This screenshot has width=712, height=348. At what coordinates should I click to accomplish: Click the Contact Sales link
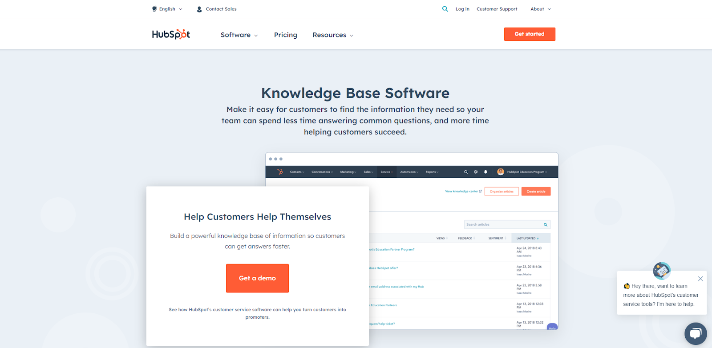221,9
